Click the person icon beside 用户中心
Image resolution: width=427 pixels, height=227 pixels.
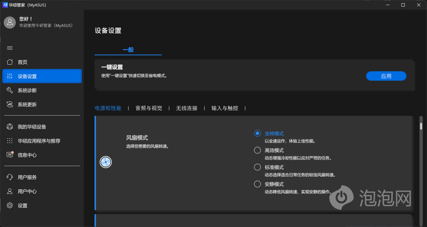pos(10,191)
